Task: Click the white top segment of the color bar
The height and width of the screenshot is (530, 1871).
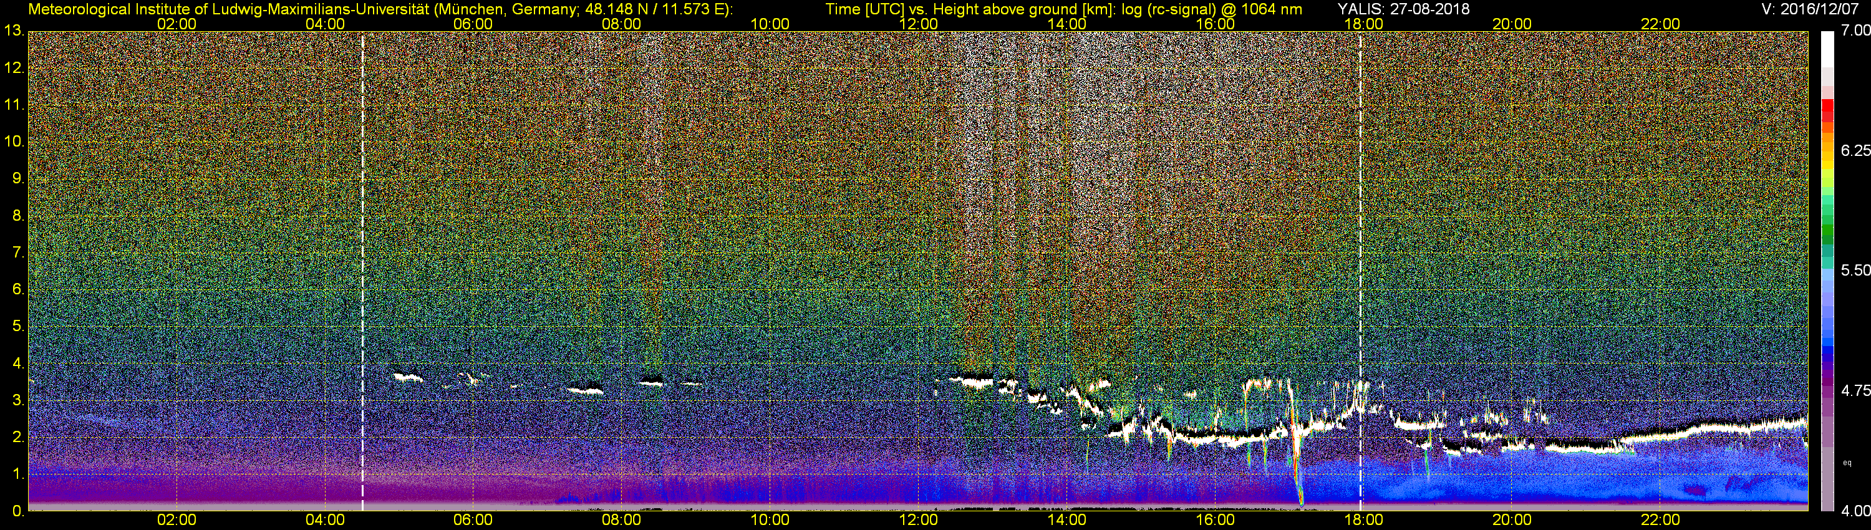Action: (x=1827, y=49)
